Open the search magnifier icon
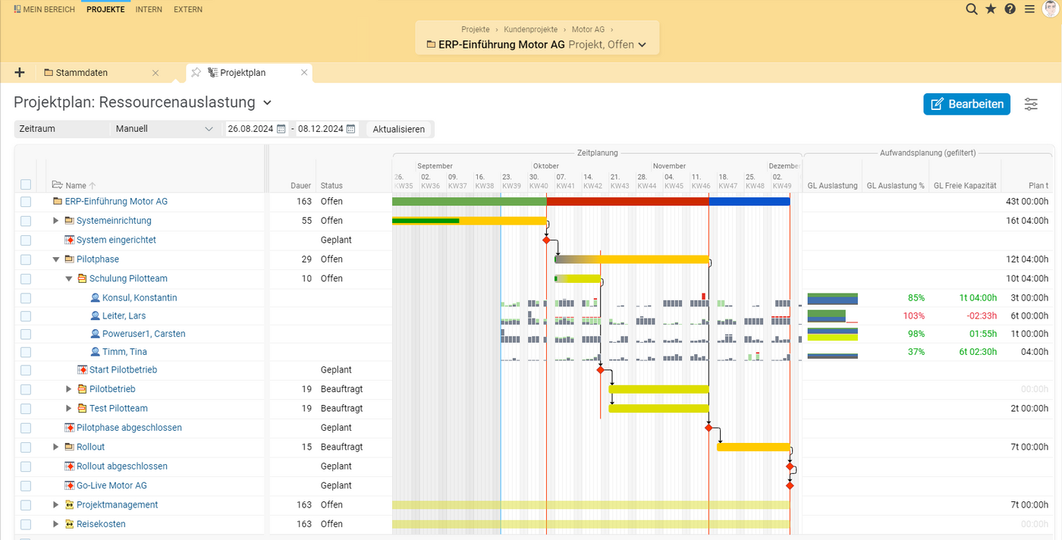Image resolution: width=1062 pixels, height=540 pixels. (x=971, y=9)
